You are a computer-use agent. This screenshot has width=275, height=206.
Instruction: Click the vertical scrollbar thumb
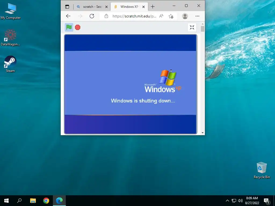click(202, 29)
